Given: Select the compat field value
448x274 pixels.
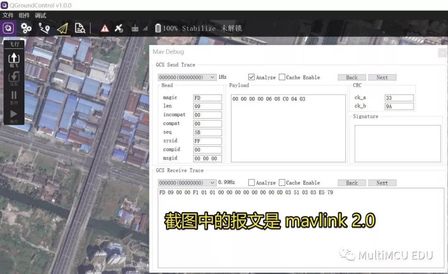Looking at the screenshot, I should pos(207,124).
